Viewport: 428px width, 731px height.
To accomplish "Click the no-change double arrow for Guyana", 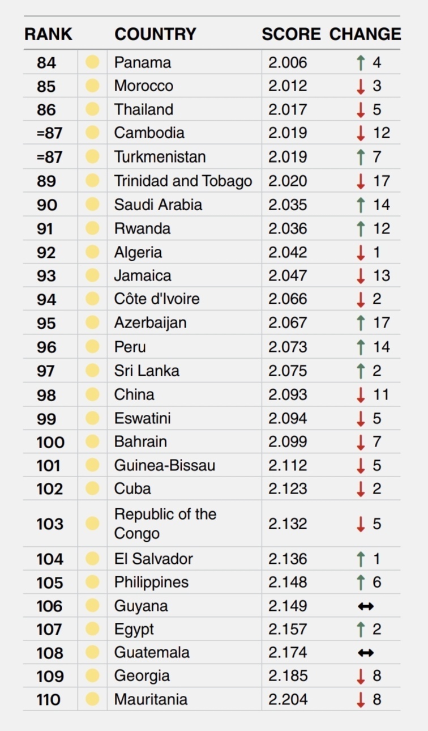I will point(366,606).
